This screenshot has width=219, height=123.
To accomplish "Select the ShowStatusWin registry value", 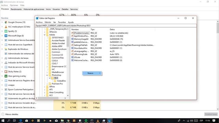I will click(80, 48).
